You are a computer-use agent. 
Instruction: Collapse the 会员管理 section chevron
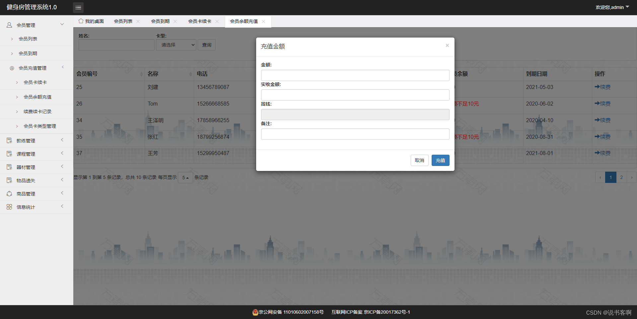[62, 24]
